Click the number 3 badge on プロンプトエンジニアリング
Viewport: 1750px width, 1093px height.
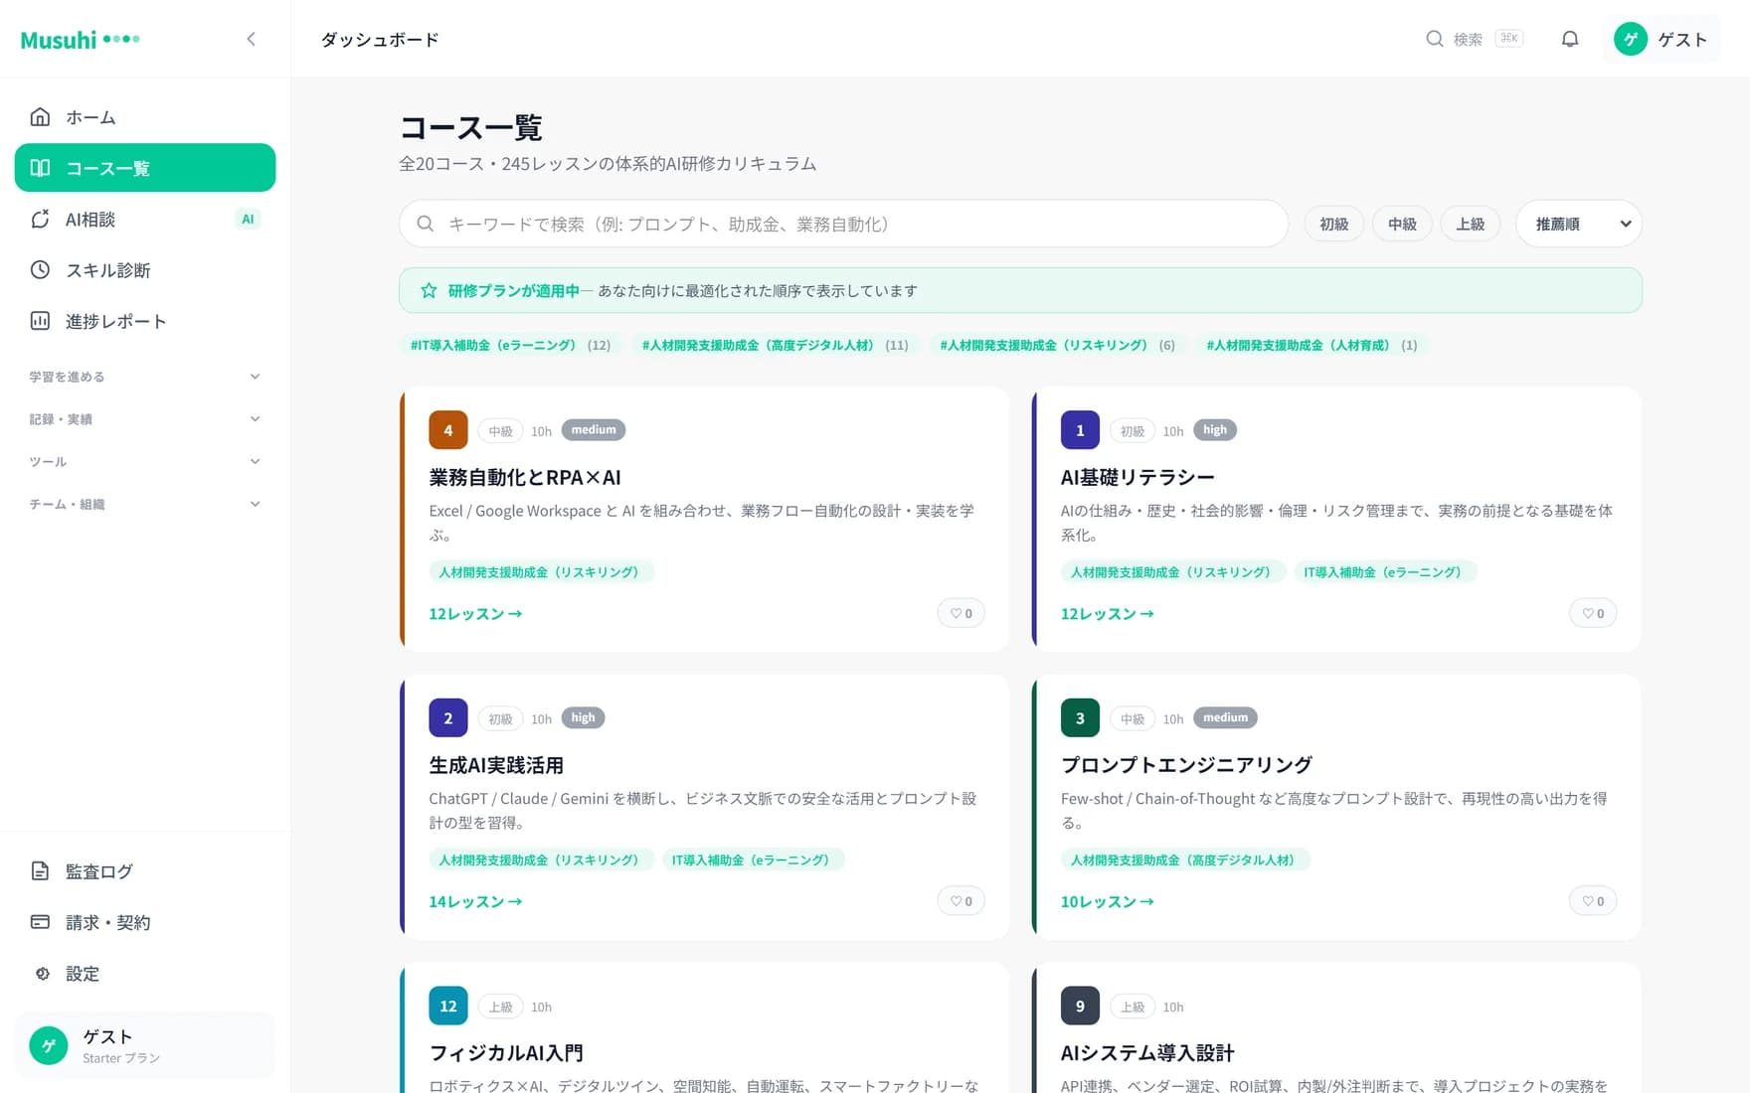[x=1080, y=718]
